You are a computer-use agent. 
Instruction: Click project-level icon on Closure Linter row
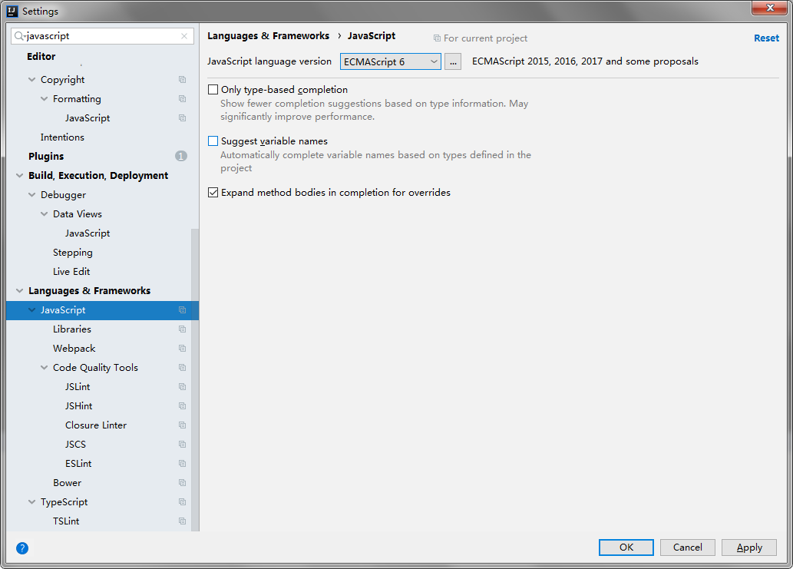tap(182, 425)
